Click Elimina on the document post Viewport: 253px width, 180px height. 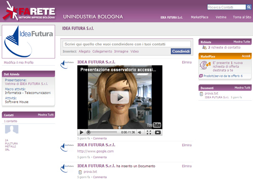click(187, 166)
